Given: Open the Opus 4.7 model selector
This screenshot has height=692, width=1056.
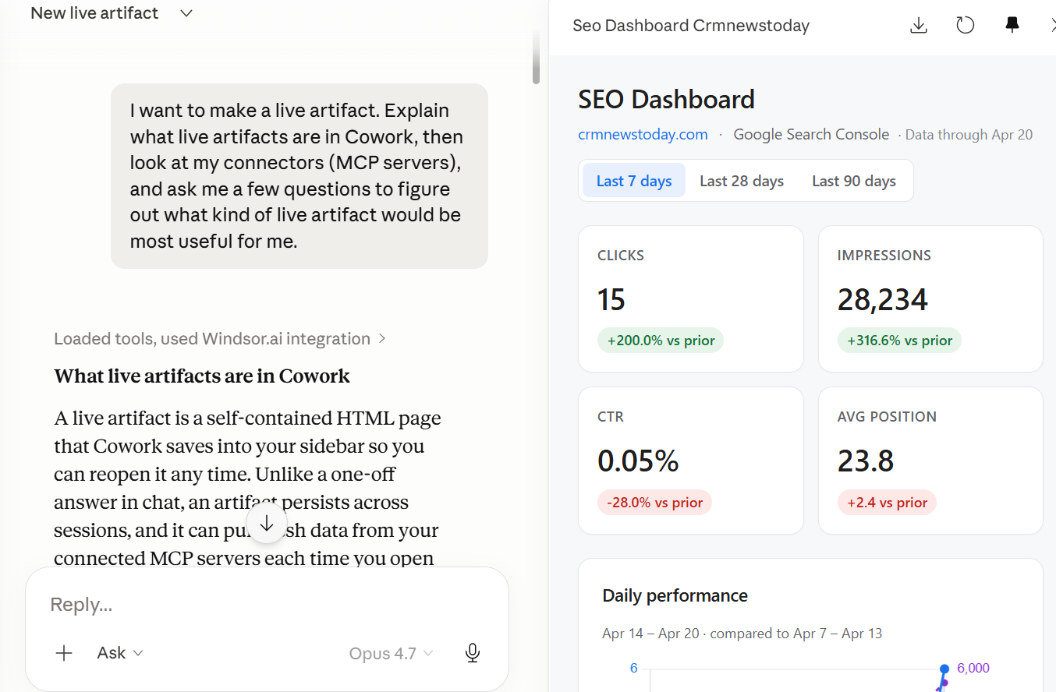Looking at the screenshot, I should pyautogui.click(x=391, y=653).
